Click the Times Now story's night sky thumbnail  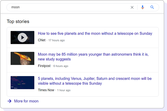coord(22,82)
